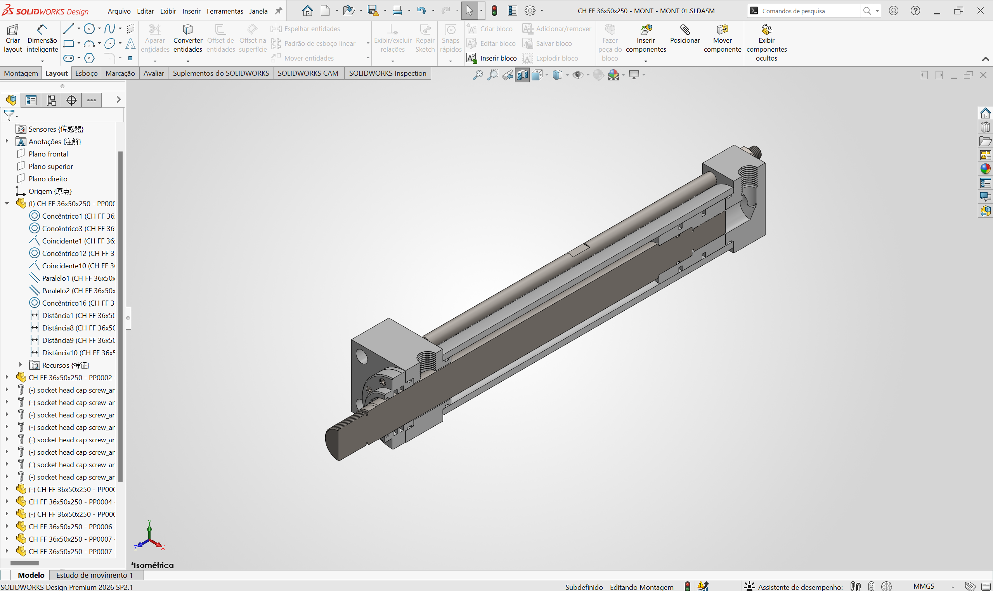Select the Polygon sketch tool
The image size is (993, 591).
pyautogui.click(x=90, y=58)
